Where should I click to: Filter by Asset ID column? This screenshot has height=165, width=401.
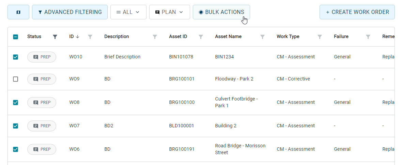(201, 37)
